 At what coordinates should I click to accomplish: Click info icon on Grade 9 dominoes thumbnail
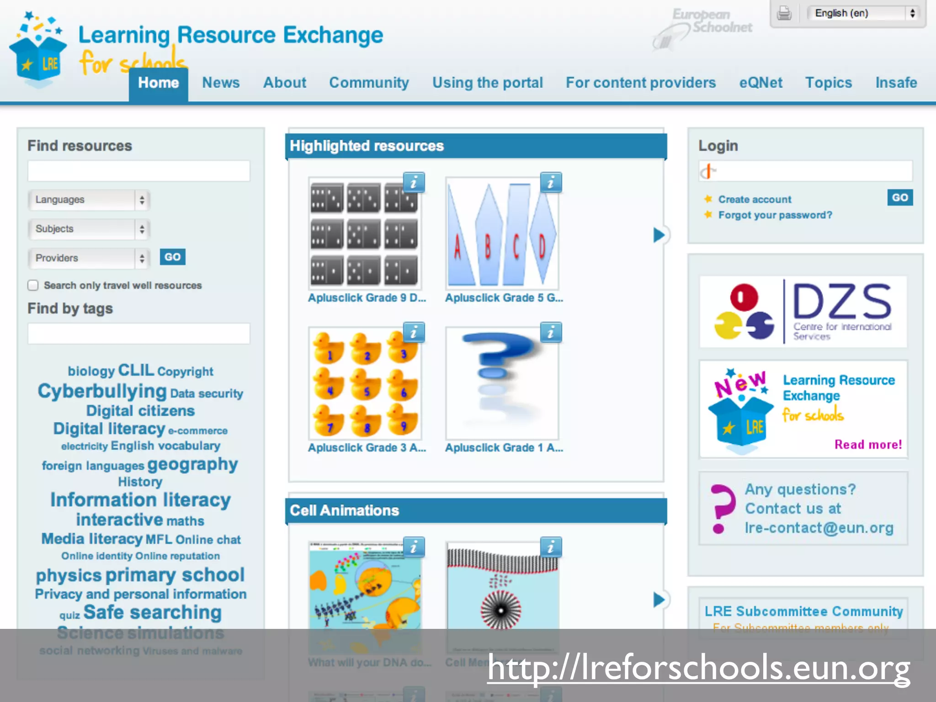(x=414, y=182)
